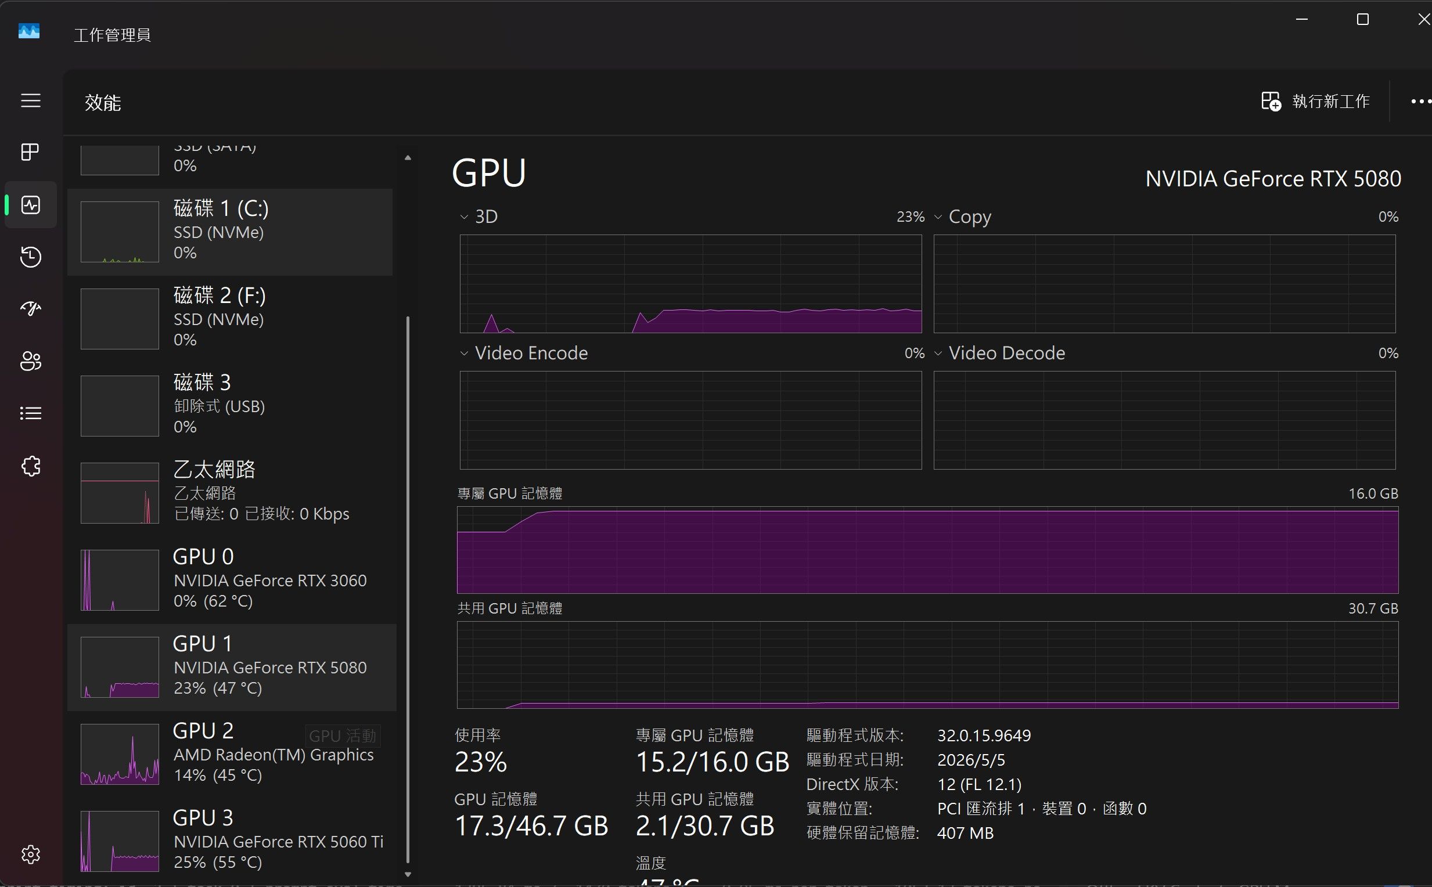Open the 3D graph engine dropdown
The height and width of the screenshot is (887, 1432).
click(x=464, y=217)
